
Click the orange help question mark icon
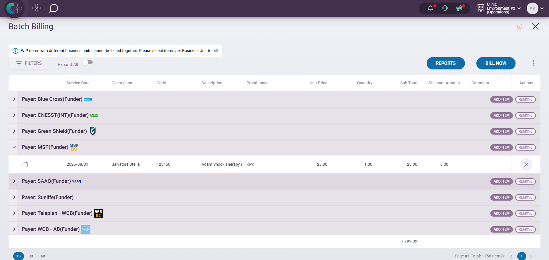pos(520,26)
